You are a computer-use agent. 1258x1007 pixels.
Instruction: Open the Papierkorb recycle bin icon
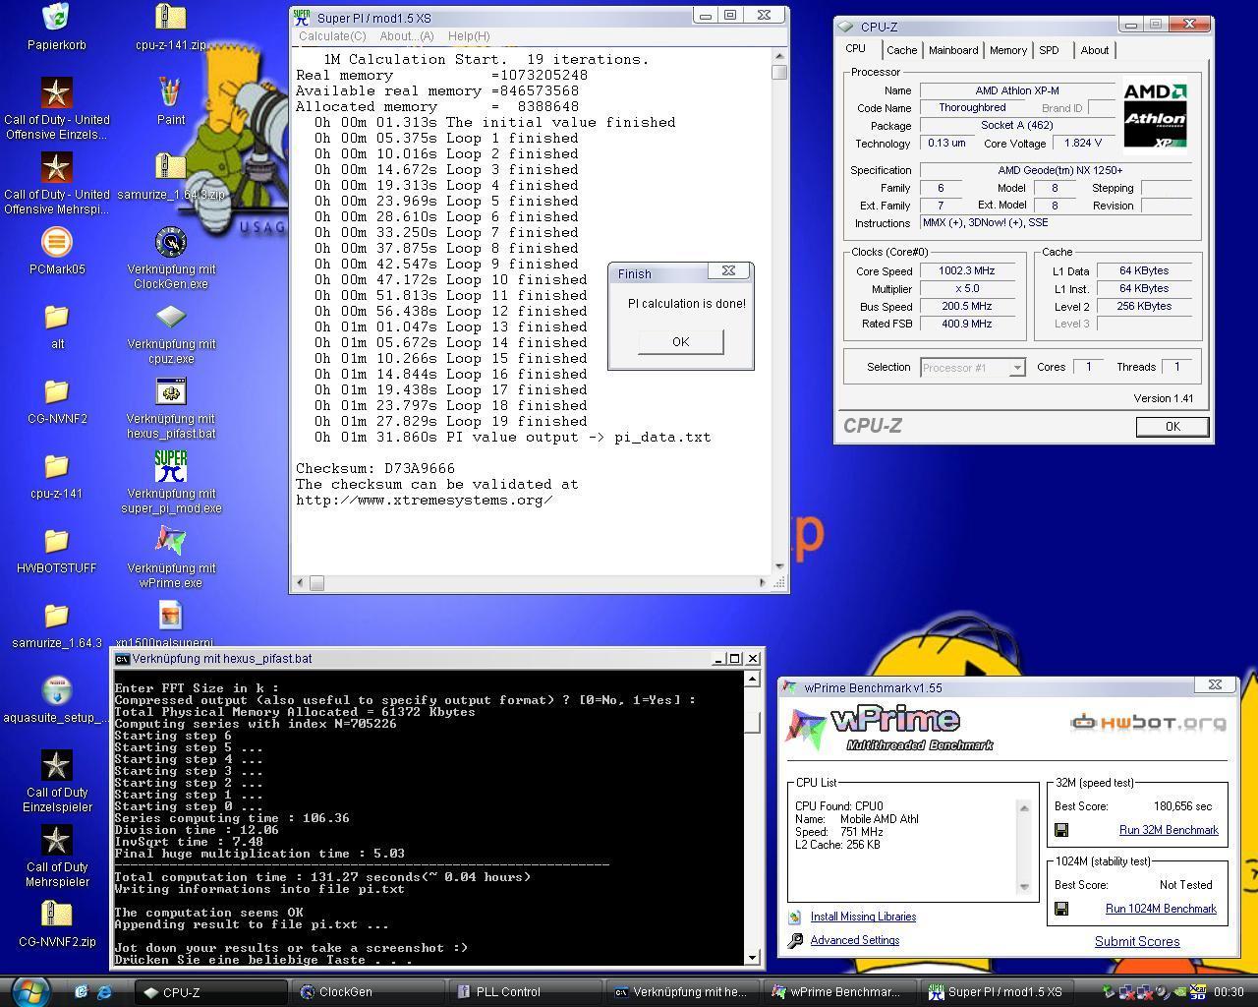56,18
